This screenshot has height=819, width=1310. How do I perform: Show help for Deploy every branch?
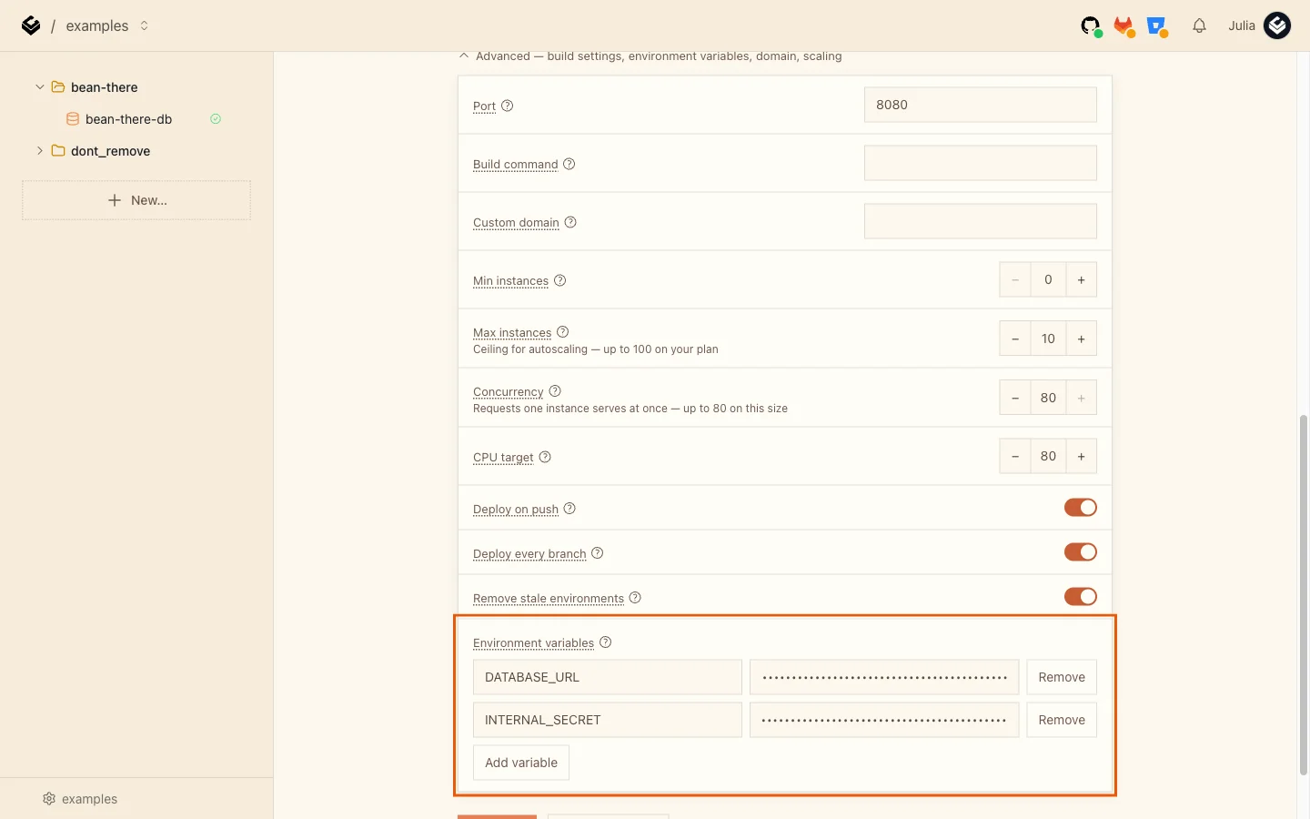598,553
